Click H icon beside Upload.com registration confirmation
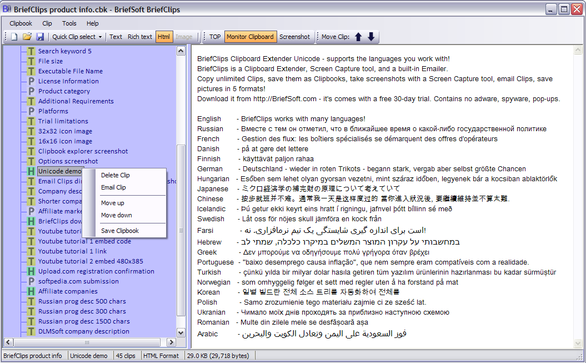Image resolution: width=586 pixels, height=363 pixels. 32,271
